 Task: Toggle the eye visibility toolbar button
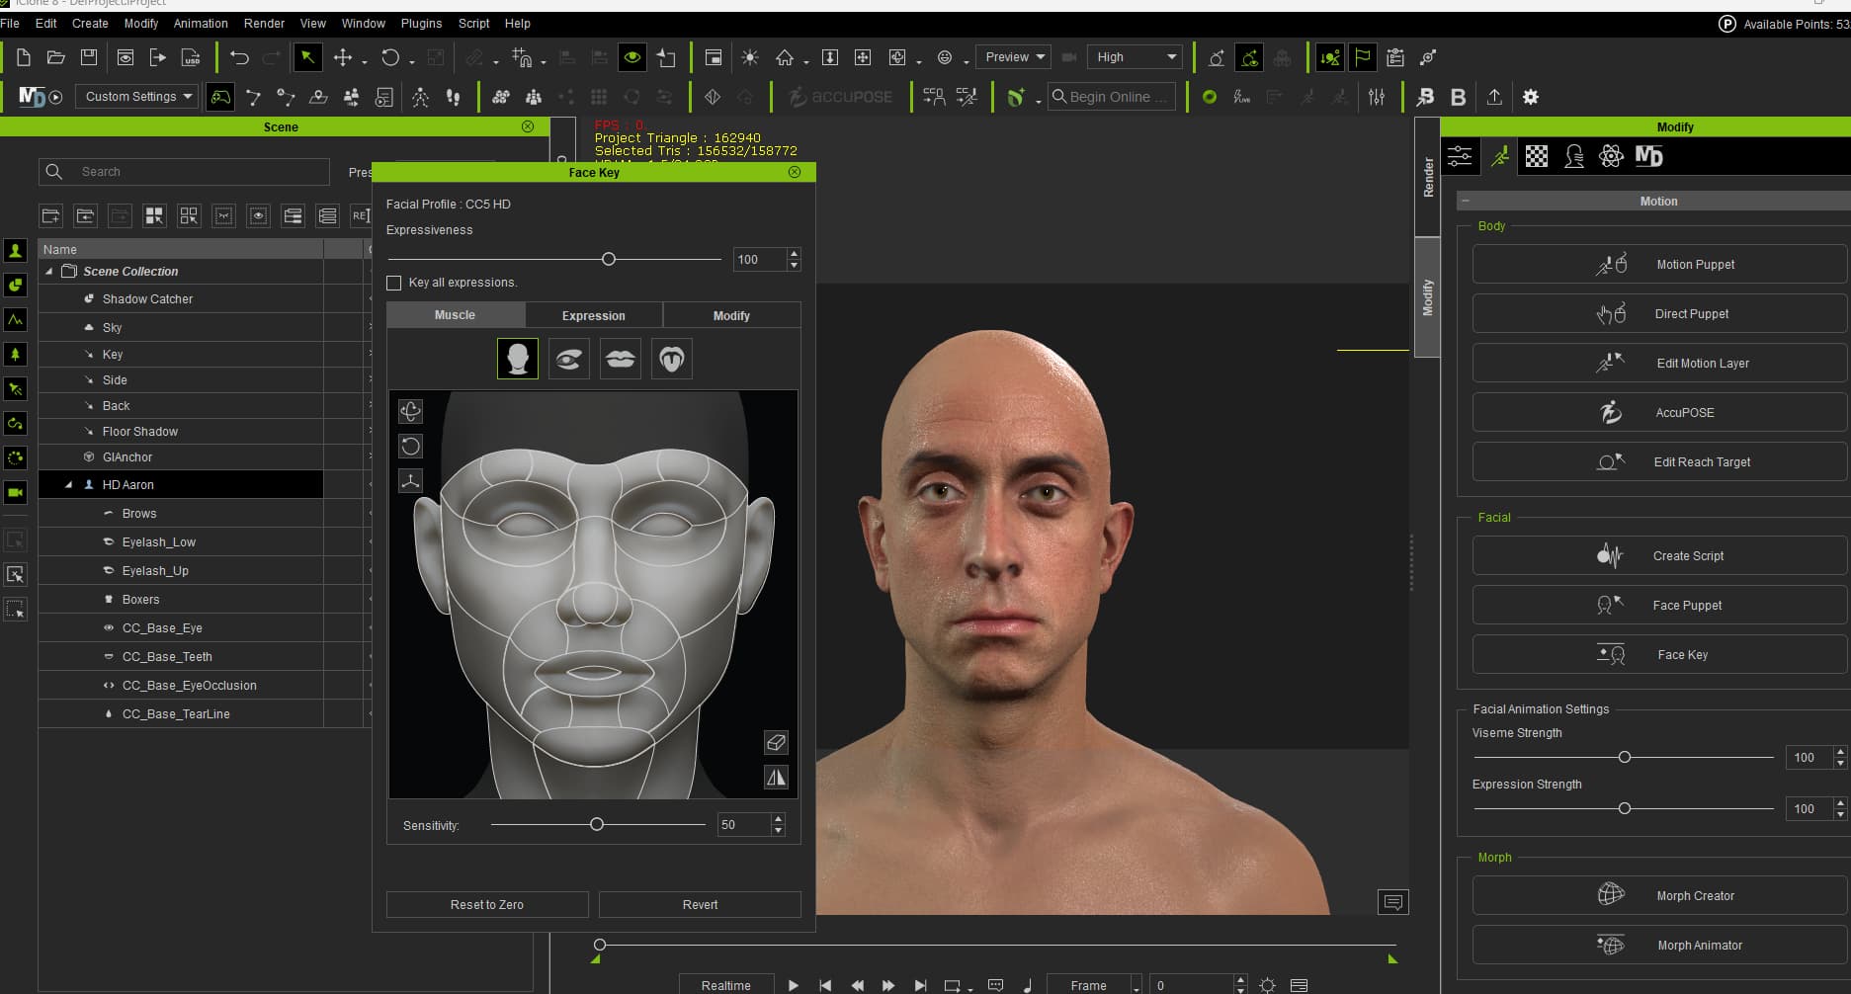coord(632,57)
